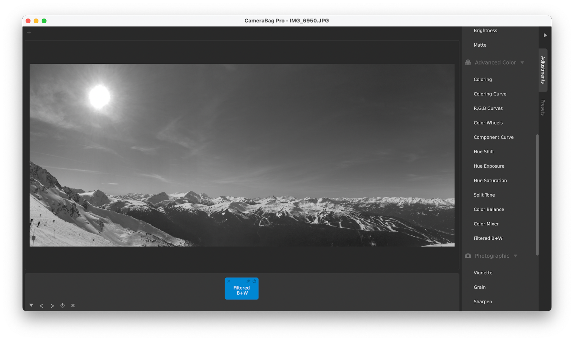The width and height of the screenshot is (574, 341).
Task: Go to next image with right arrow
Action: (x=52, y=305)
